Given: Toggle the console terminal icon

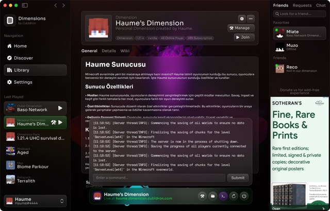Looking at the screenshot, I should tap(223, 196).
